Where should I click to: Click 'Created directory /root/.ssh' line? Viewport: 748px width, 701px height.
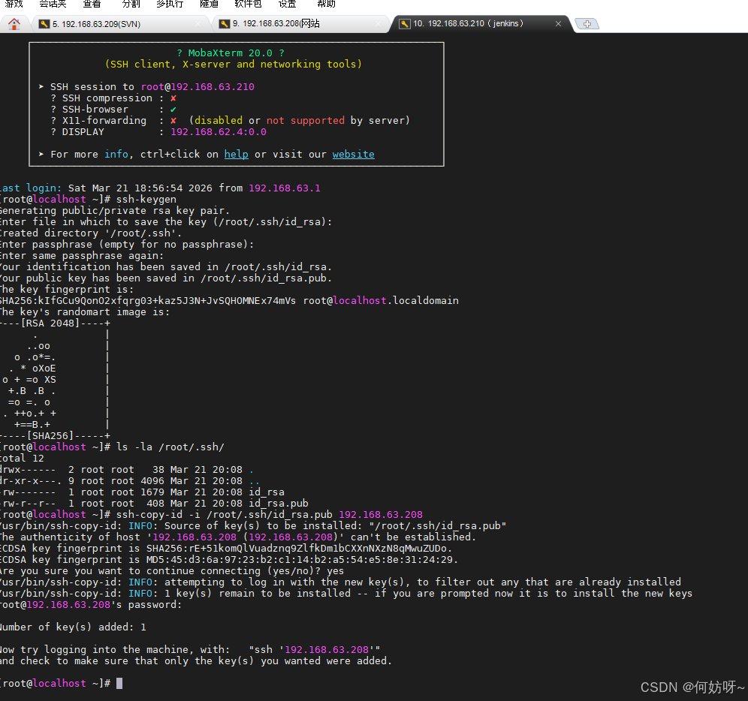91,233
